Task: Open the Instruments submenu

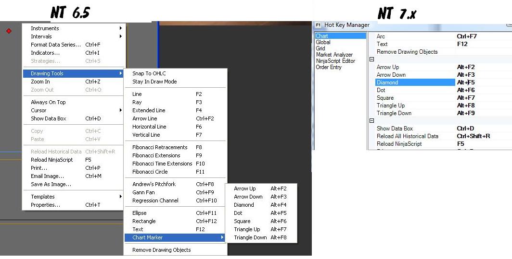Action: 75,28
